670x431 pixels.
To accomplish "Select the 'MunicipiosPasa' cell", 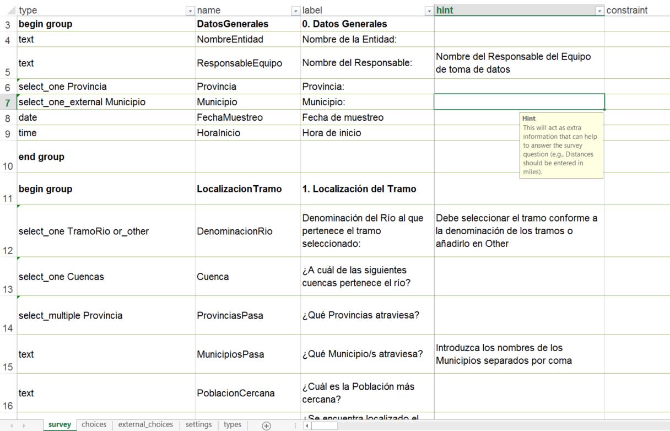I will [248, 354].
